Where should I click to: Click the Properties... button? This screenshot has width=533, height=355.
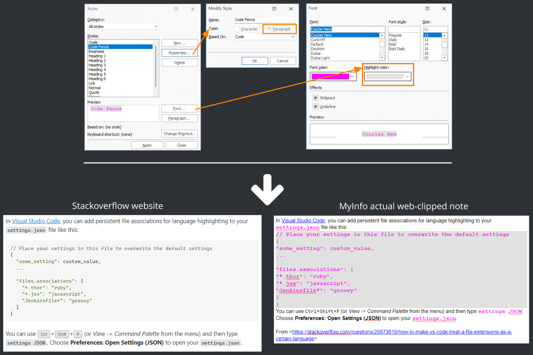tap(179, 53)
